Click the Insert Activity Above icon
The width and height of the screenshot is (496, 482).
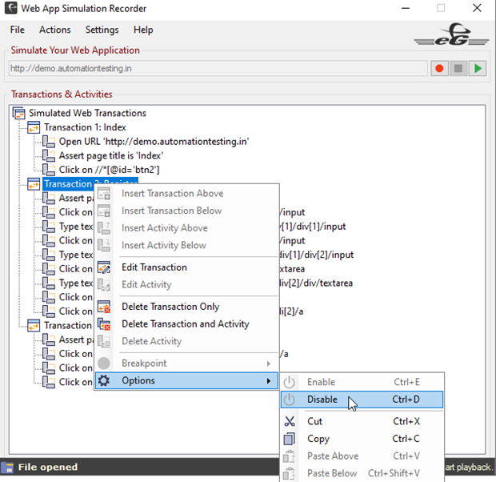coord(104,228)
